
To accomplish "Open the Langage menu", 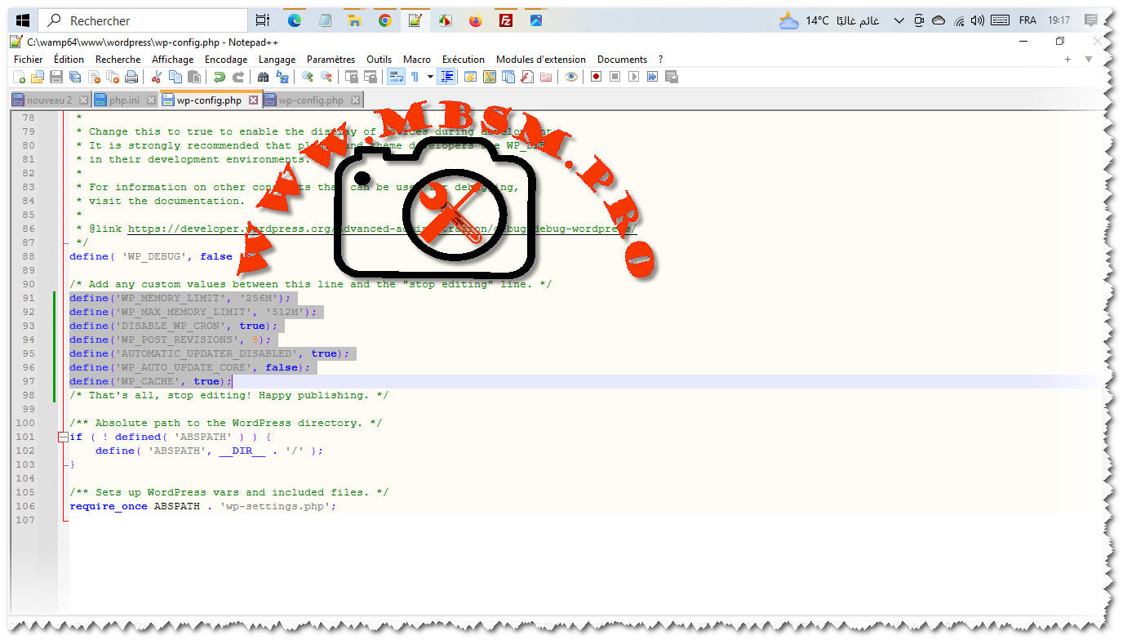I will 277,60.
